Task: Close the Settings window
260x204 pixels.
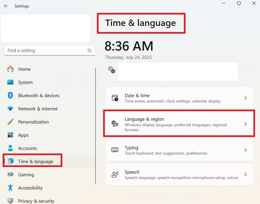Action: pyautogui.click(x=254, y=3)
